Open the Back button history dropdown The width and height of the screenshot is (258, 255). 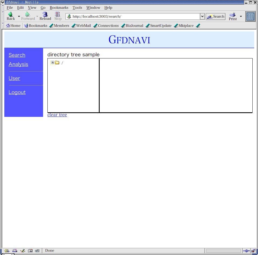tap(19, 16)
